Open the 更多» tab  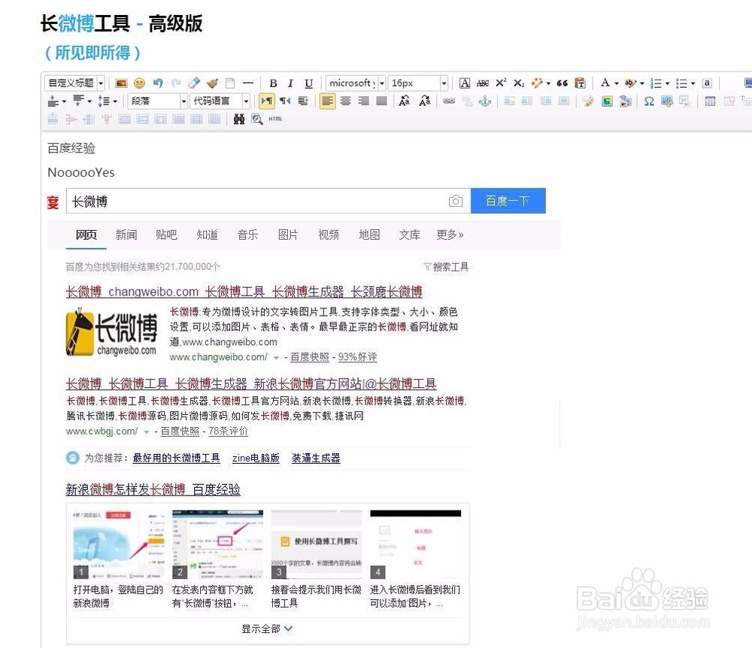click(x=450, y=235)
